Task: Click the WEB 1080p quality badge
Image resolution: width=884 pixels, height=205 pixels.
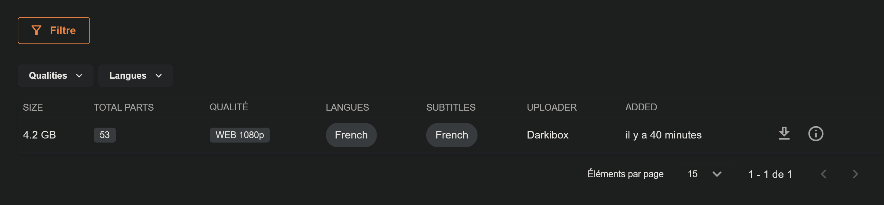Action: coord(240,135)
